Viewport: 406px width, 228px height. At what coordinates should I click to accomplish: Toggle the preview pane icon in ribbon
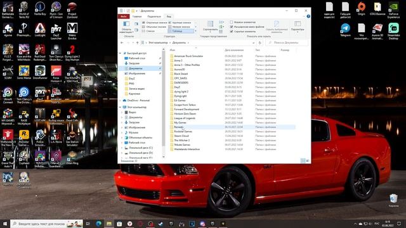click(136, 24)
